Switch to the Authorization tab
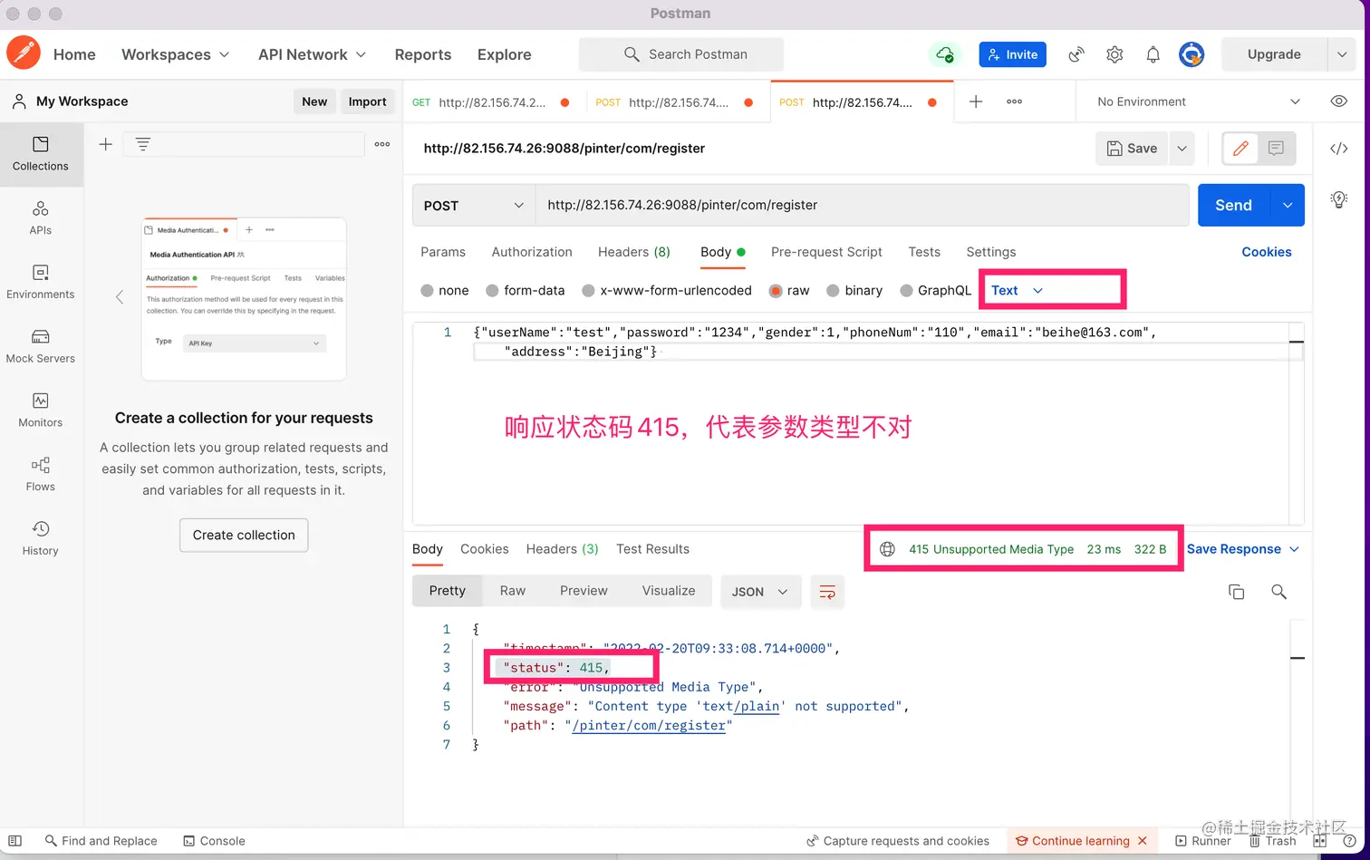The image size is (1370, 860). tap(532, 252)
